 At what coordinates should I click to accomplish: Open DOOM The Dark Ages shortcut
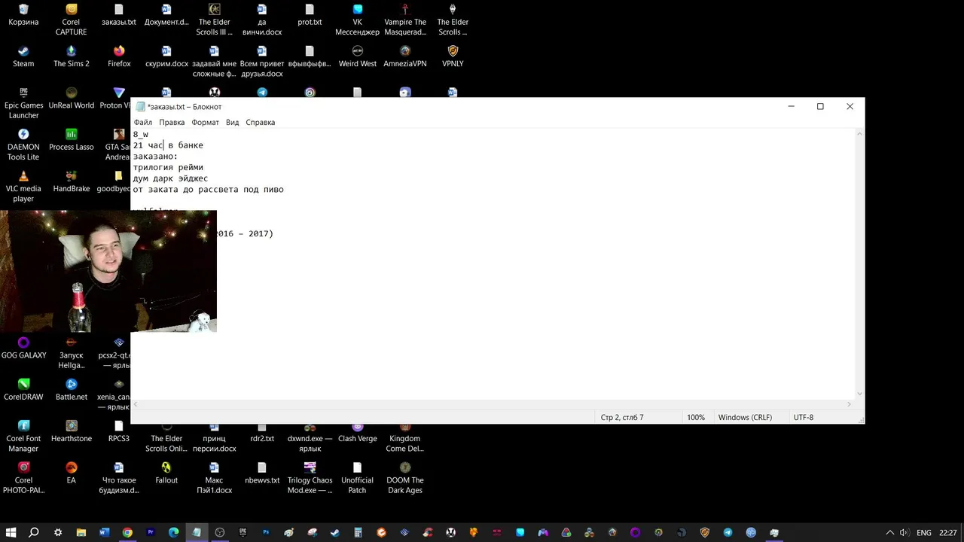(x=405, y=478)
